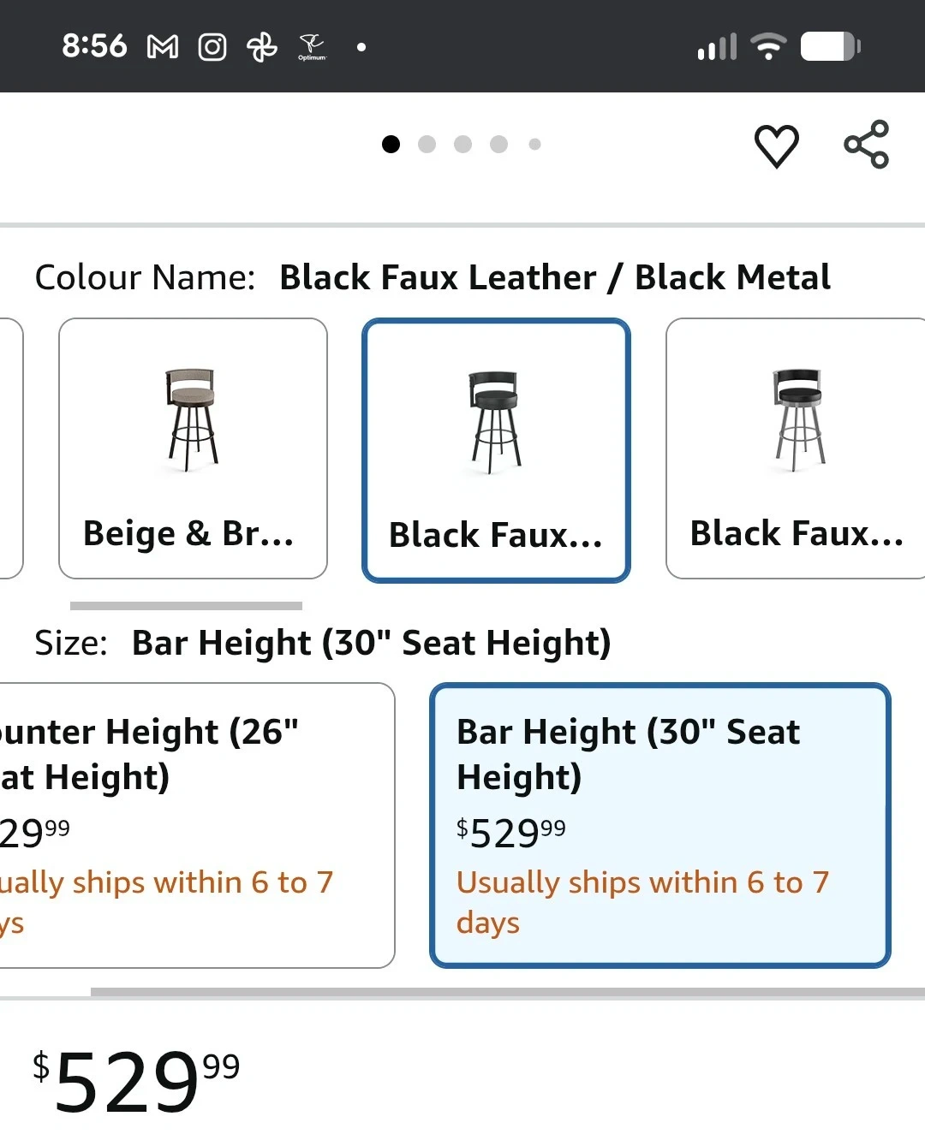925x1140 pixels.
Task: Select Counter Height (26" Seat Height) size
Action: (195, 825)
